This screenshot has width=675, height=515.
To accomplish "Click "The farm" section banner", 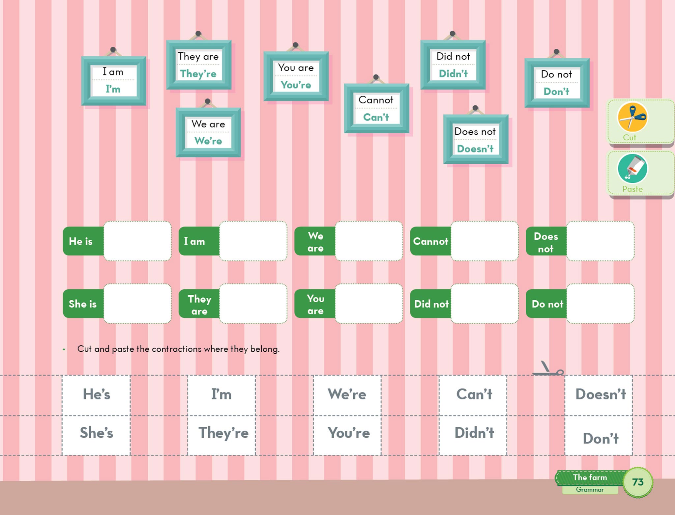I will [x=589, y=477].
